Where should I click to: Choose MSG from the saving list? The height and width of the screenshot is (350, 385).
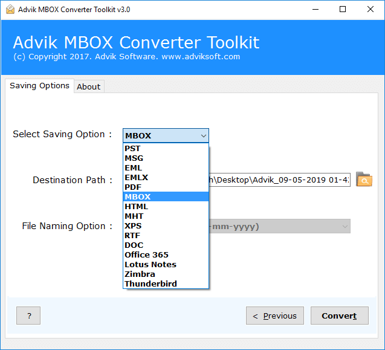click(x=166, y=158)
